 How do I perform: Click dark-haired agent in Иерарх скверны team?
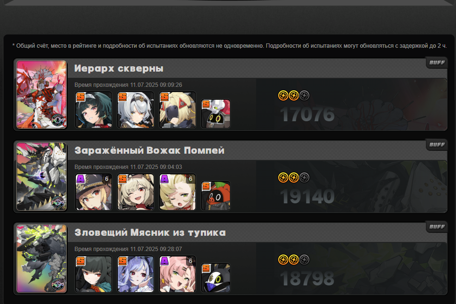pos(93,110)
